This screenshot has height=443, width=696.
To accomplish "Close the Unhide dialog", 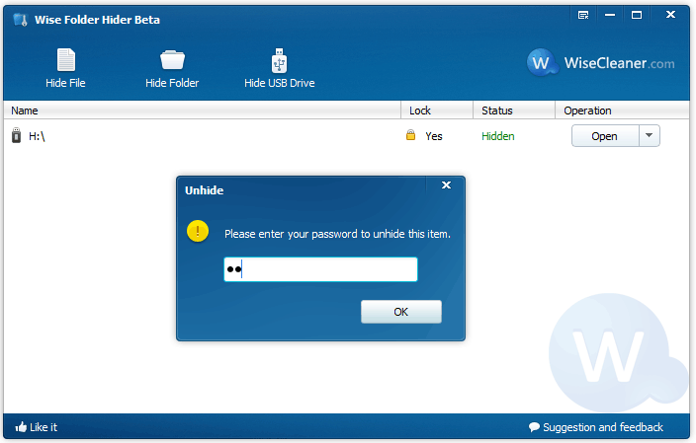I will pyautogui.click(x=446, y=185).
